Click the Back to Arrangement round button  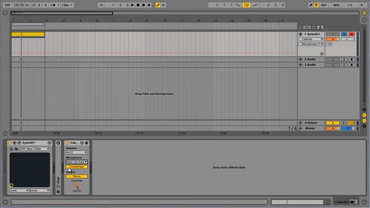click(364, 20)
